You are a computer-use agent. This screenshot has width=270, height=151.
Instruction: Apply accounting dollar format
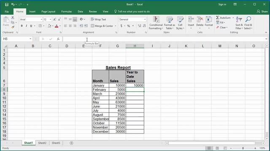[121, 26]
